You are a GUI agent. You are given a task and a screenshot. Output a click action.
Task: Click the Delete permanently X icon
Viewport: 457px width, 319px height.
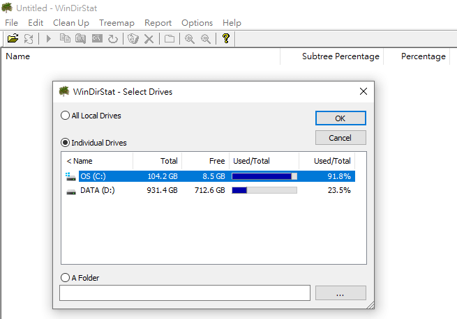point(149,39)
